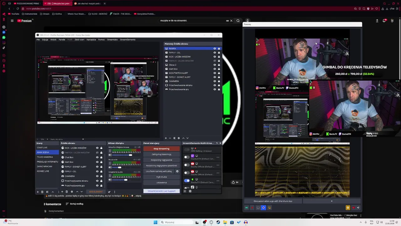Enable the Twitch StachuSTH multistream toggle
Viewport: 401px width, 226px height.
tap(187, 157)
